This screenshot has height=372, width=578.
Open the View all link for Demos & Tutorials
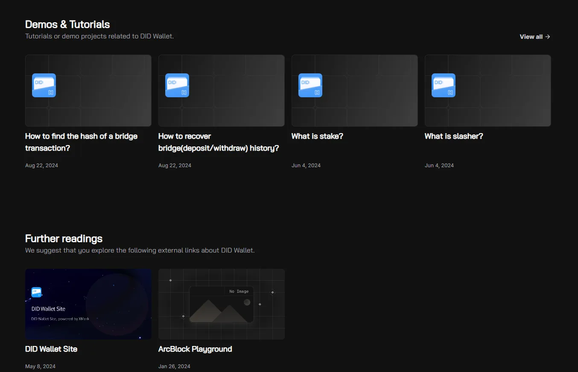(x=535, y=37)
